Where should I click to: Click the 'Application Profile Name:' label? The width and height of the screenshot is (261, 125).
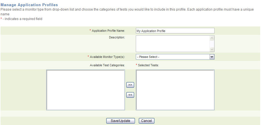[x=108, y=31]
